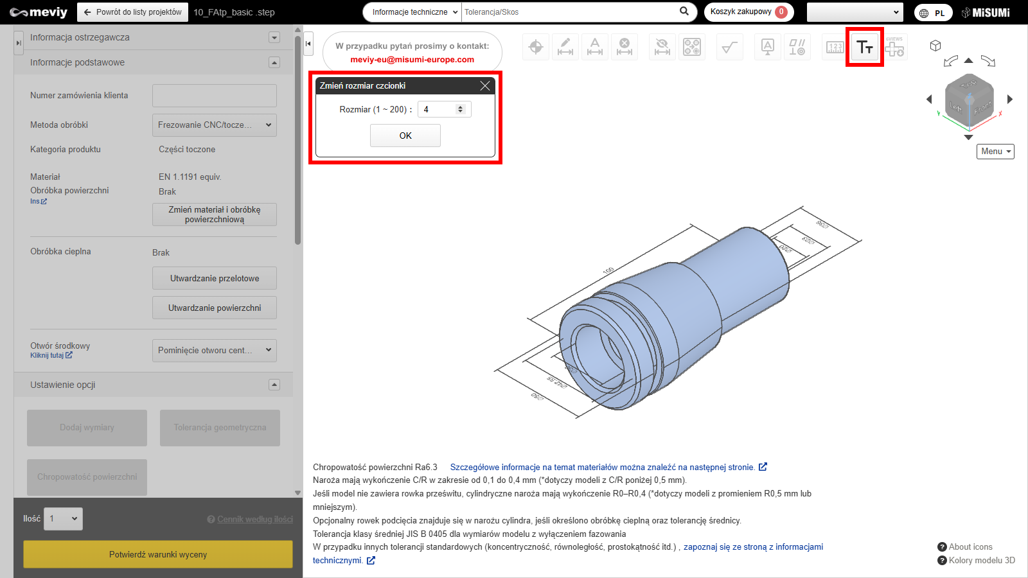Screen dimensions: 1028x578
Task: Click the surface roughness checkmark icon
Action: [x=729, y=47]
